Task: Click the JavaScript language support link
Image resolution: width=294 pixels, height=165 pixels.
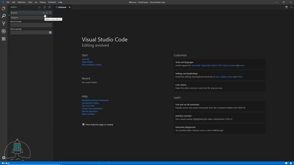Action: [196, 66]
